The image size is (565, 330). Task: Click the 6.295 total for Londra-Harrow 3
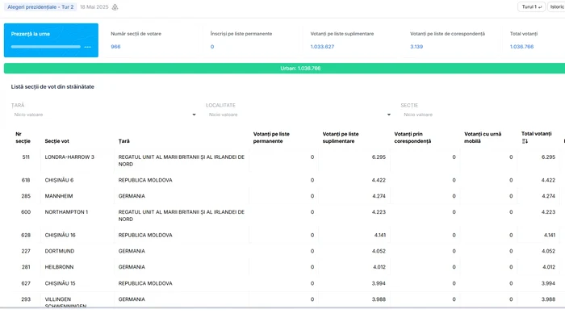click(x=548, y=157)
